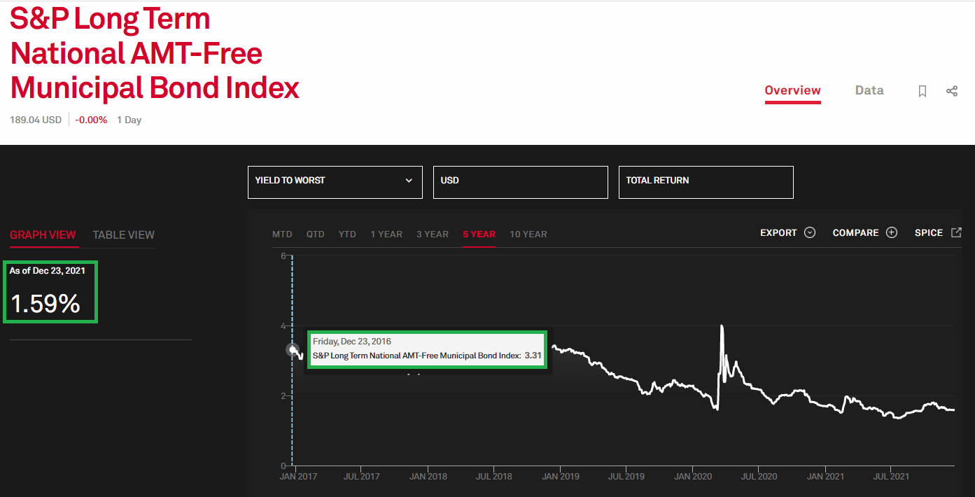Image resolution: width=975 pixels, height=497 pixels.
Task: Click the SPICE label
Action: tap(929, 232)
